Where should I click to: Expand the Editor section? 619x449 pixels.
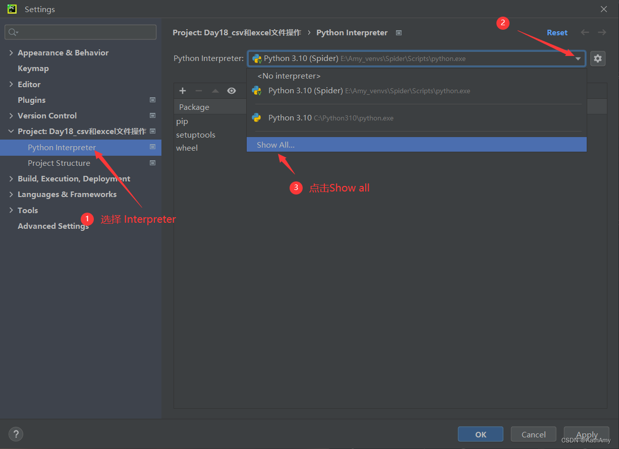[11, 84]
